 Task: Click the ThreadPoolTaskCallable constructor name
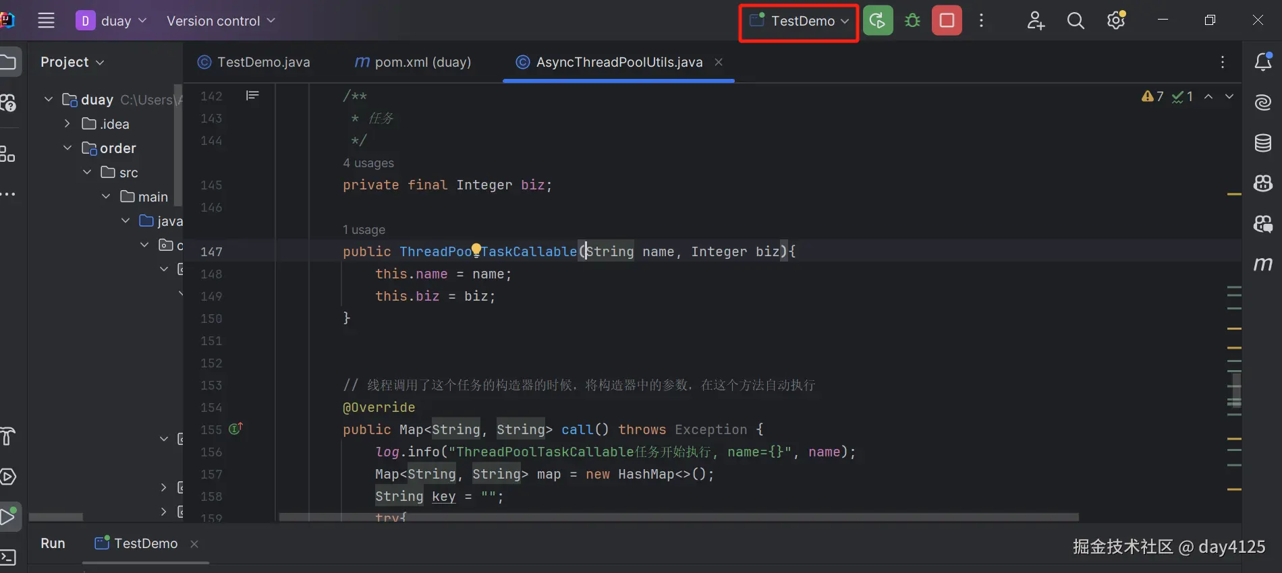(x=489, y=251)
